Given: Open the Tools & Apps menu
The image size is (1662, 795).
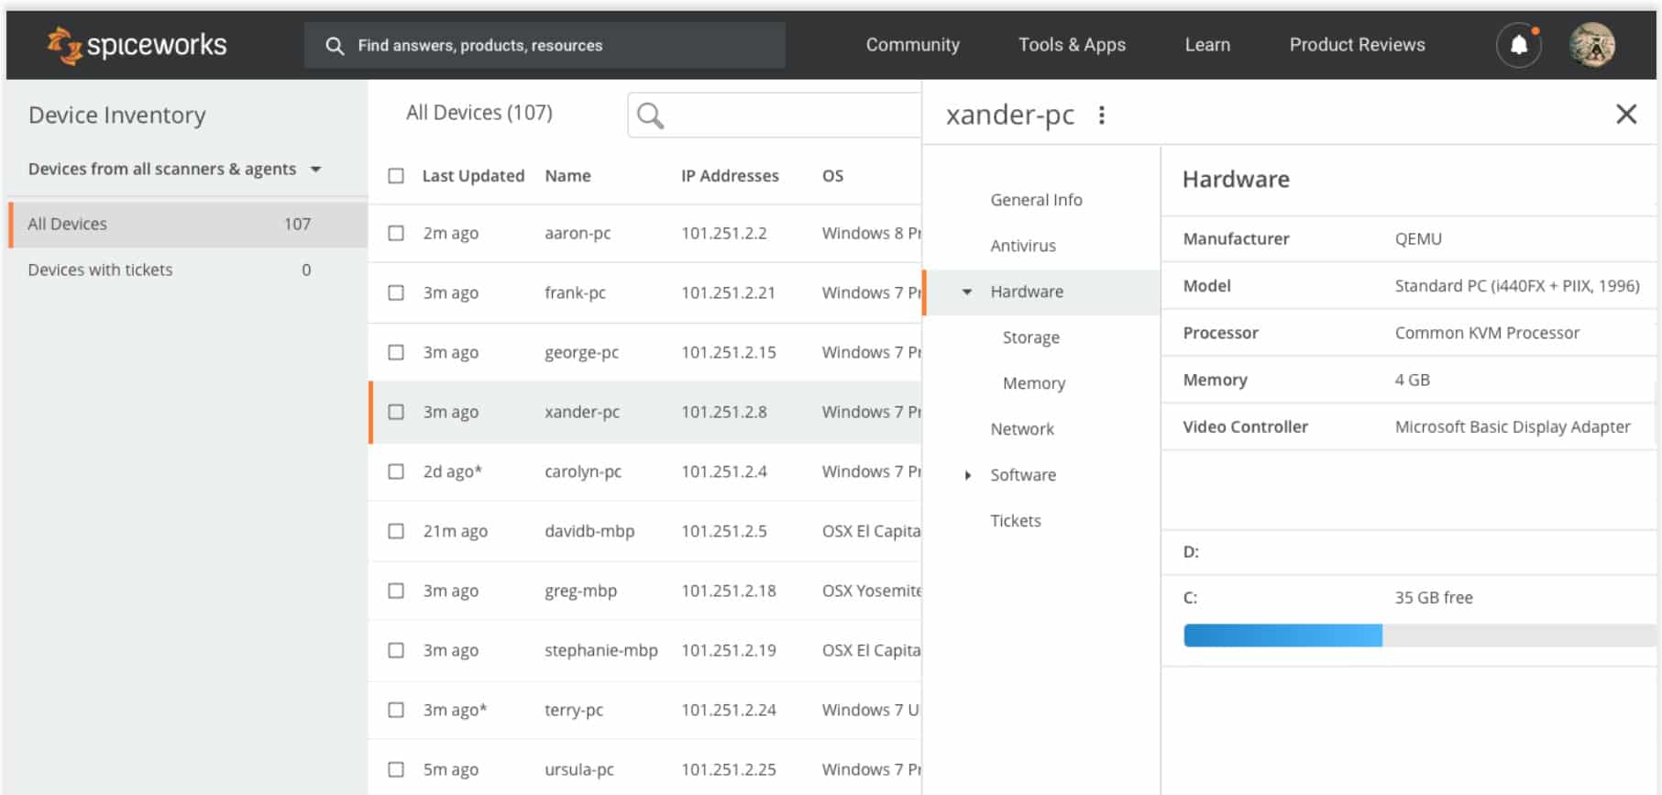Looking at the screenshot, I should [1072, 45].
